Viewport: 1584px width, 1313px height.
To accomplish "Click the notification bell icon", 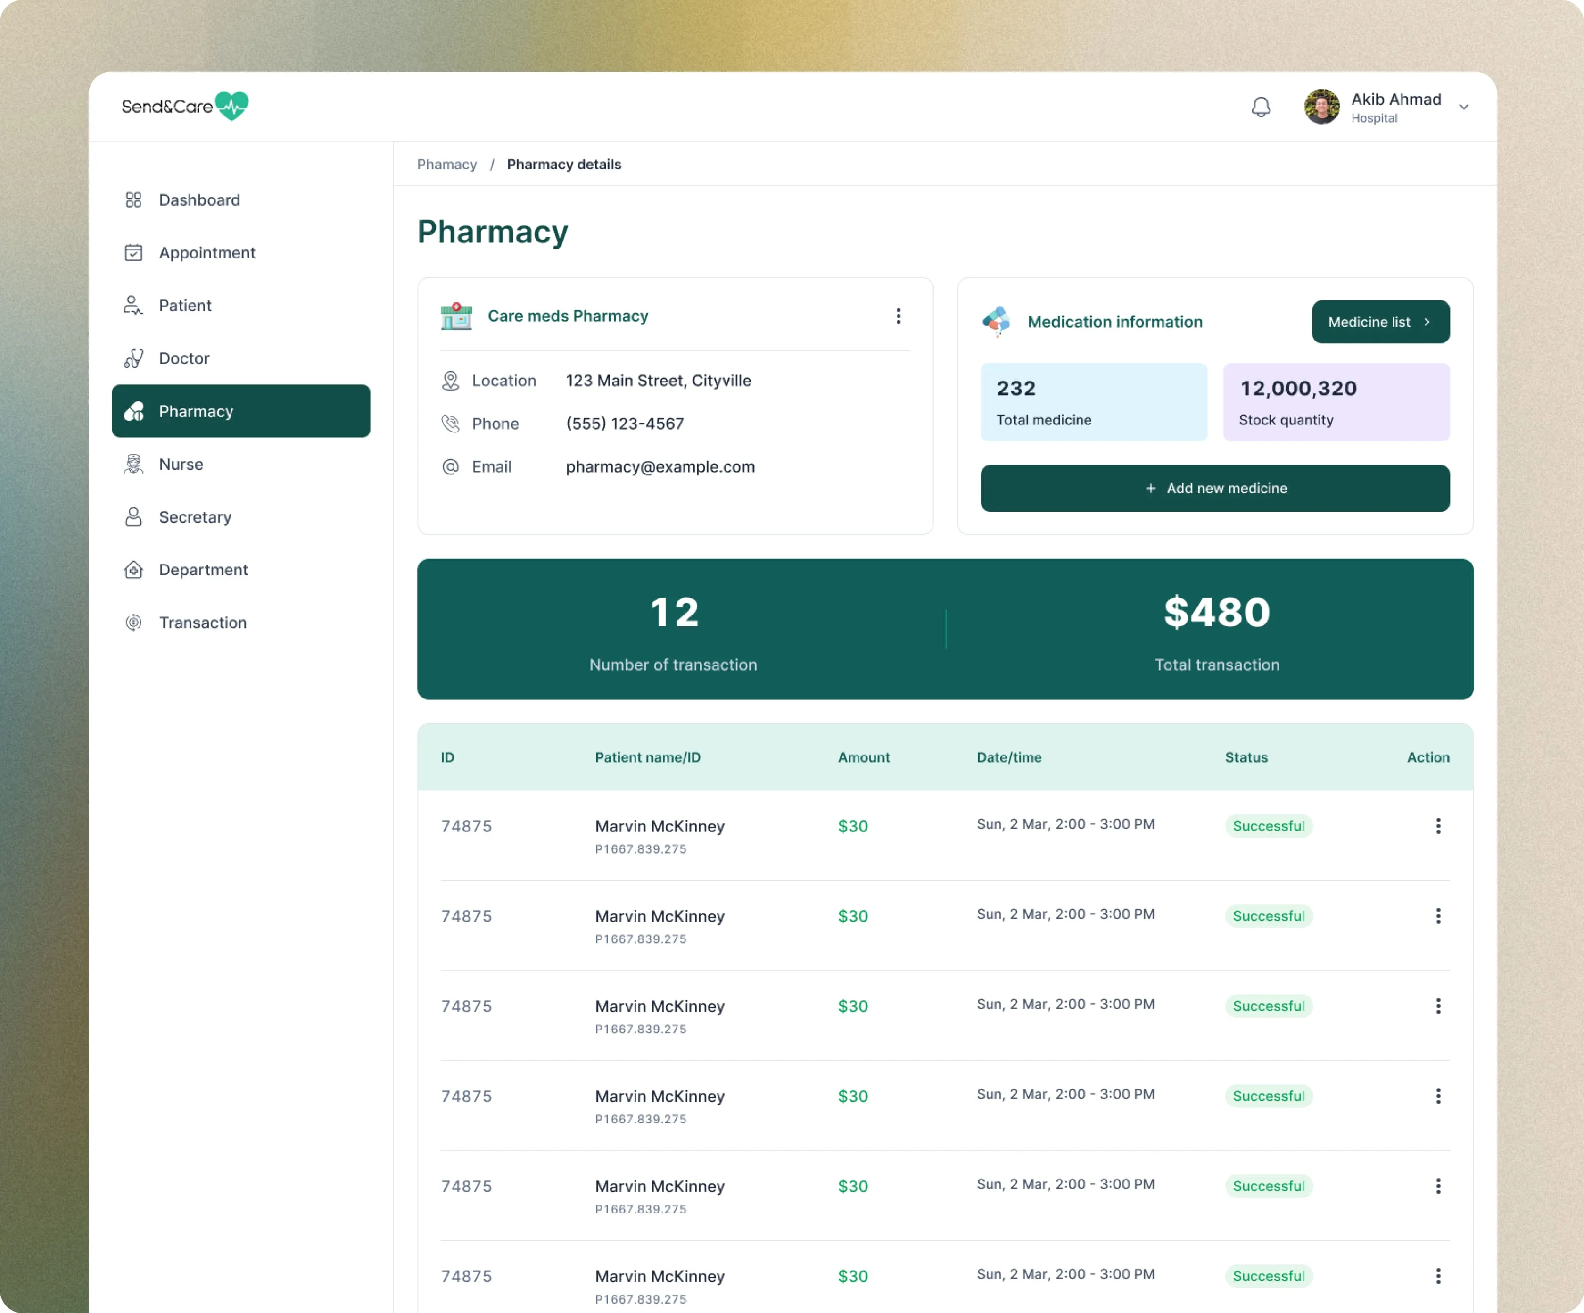I will (1261, 107).
